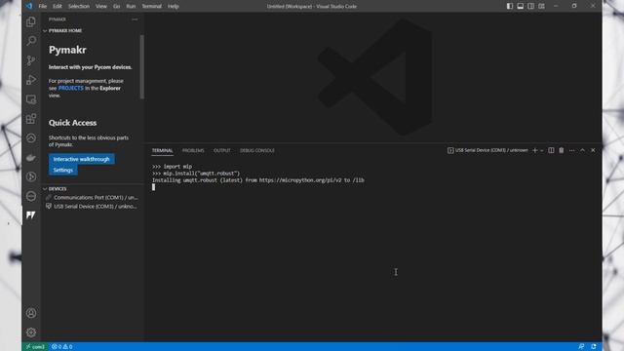Open the Remote Explorer view

[x=31, y=99]
